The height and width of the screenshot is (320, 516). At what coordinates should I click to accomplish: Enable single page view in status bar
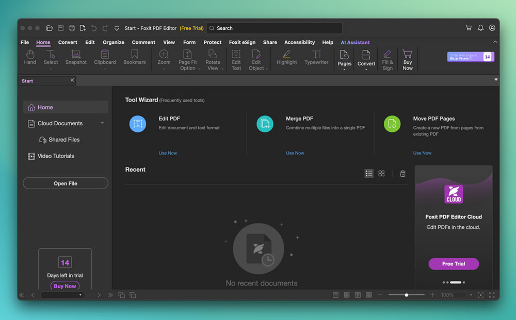[336, 295]
